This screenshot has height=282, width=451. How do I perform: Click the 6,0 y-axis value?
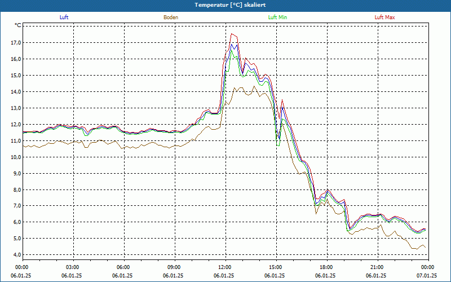tap(17, 222)
